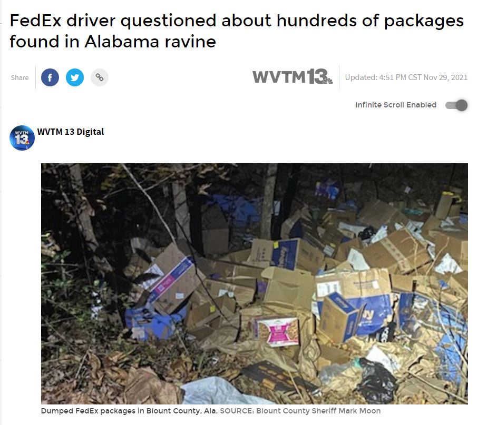Click the WVTM 13 Digital author avatar

point(22,138)
